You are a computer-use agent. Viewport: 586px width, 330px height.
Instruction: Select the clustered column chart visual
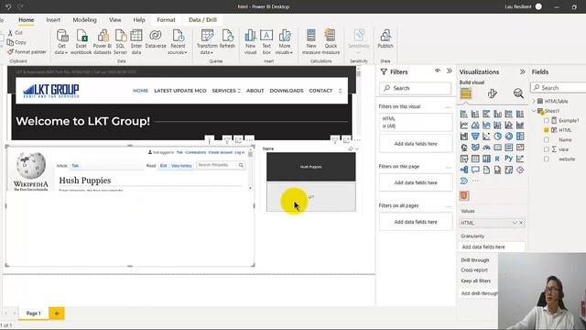(497, 114)
